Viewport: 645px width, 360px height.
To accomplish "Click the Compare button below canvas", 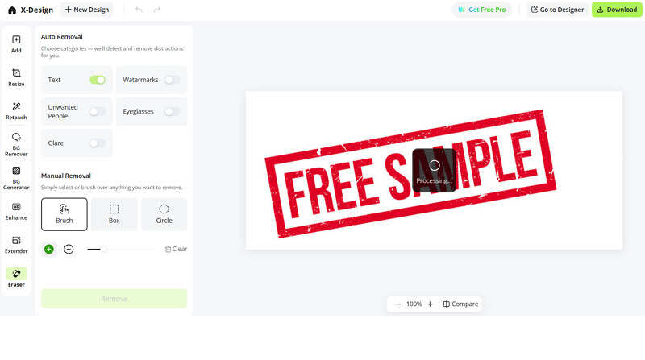I will coord(460,304).
